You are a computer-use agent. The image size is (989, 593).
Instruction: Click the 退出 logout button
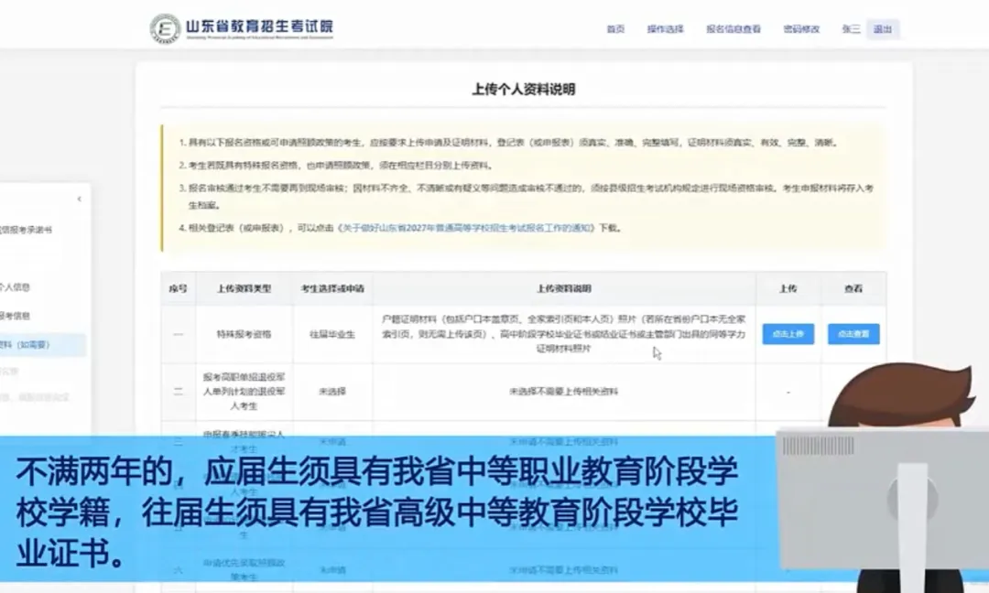coord(883,29)
